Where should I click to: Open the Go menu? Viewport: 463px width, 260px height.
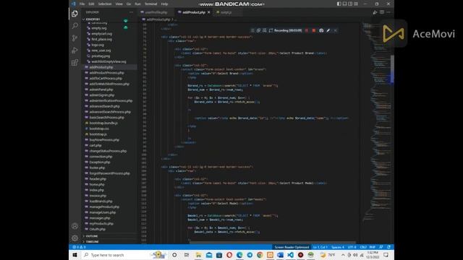(x=129, y=4)
